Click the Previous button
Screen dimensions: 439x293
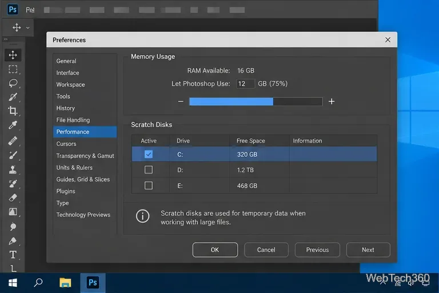click(317, 250)
